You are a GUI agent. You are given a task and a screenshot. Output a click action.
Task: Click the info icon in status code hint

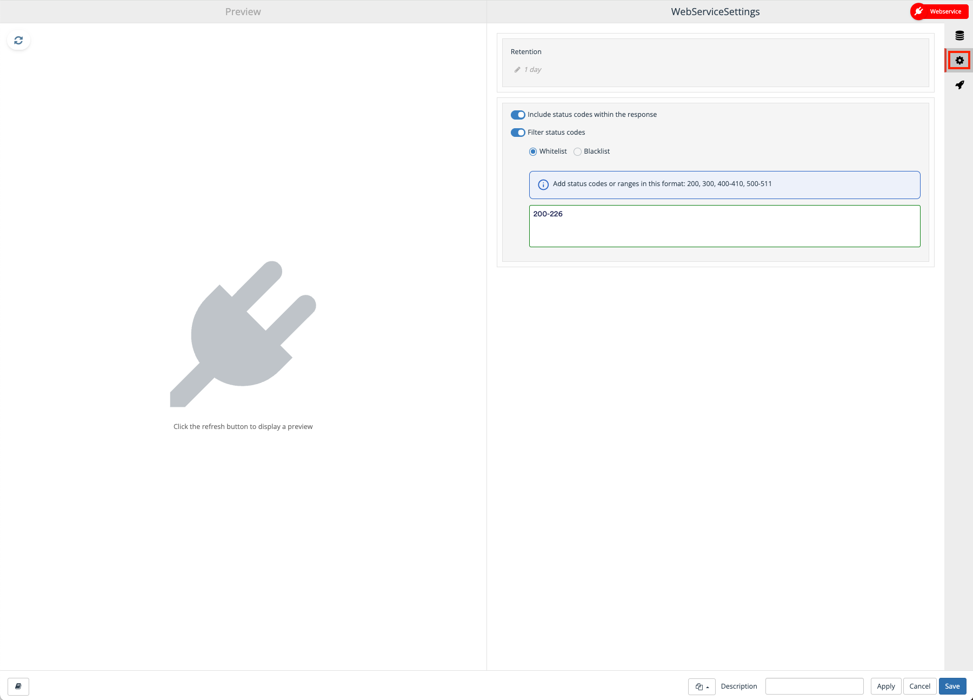[x=543, y=184]
